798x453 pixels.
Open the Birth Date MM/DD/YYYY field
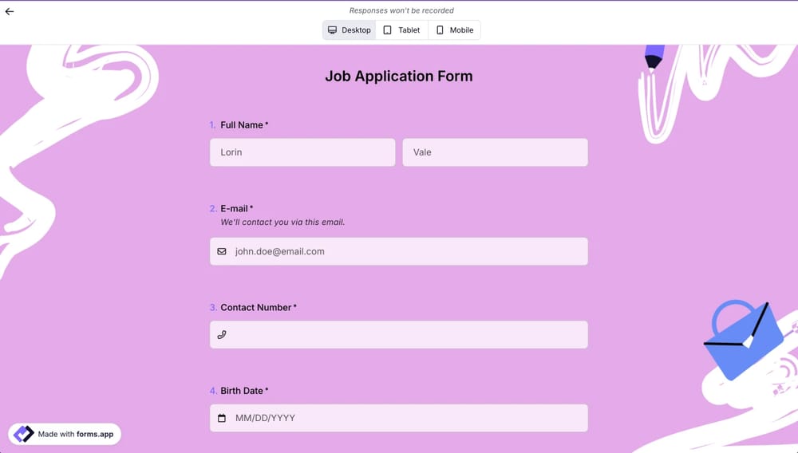(x=407, y=418)
